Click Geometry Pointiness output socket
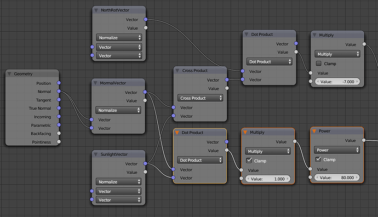 [59, 141]
